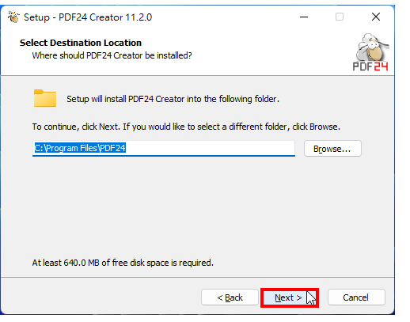This screenshot has height=322, width=410.
Task: Cancel the installation
Action: coord(356,297)
